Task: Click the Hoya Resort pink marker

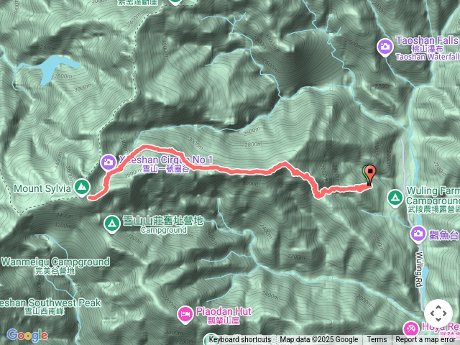Action: pyautogui.click(x=410, y=328)
